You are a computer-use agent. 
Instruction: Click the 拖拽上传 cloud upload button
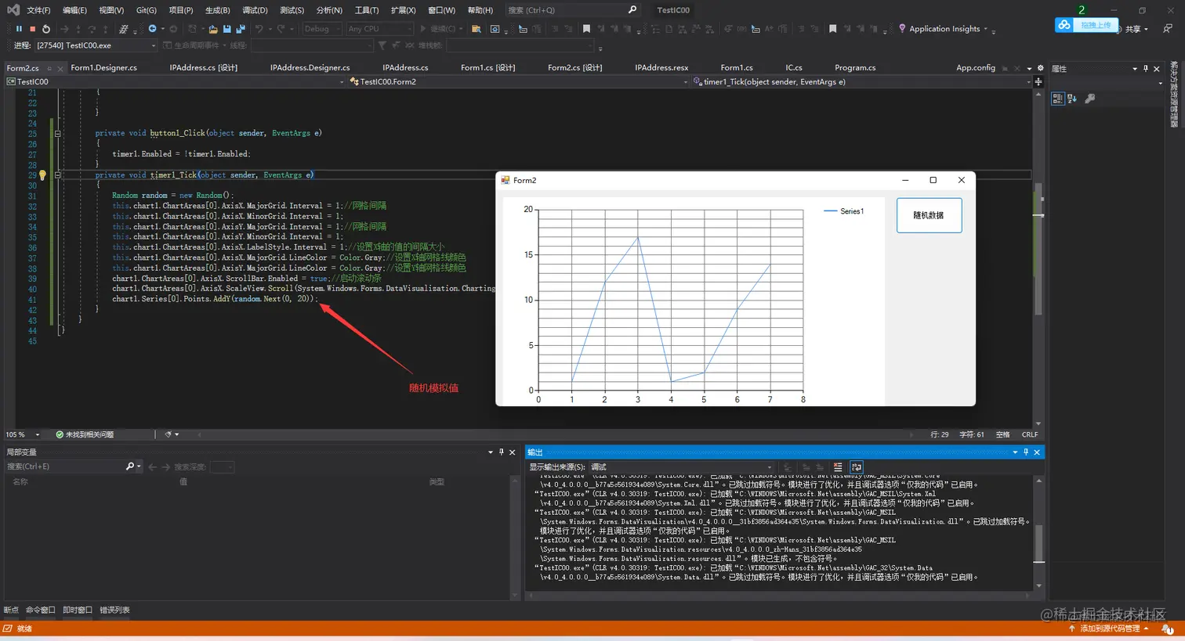tap(1085, 25)
